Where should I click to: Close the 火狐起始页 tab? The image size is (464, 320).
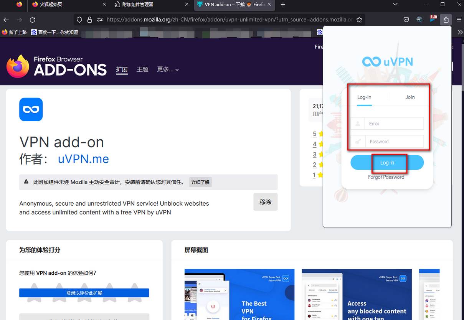105,5
